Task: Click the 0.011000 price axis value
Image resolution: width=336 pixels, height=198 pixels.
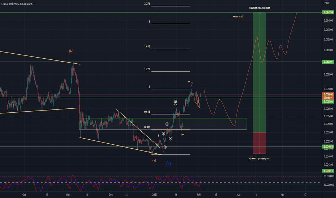Action: click(x=328, y=50)
